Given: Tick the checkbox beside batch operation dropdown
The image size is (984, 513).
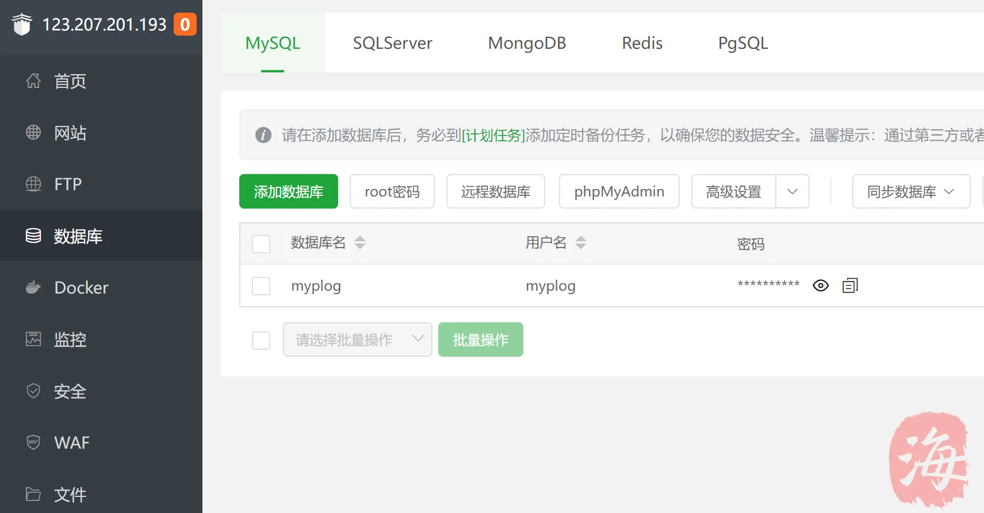Looking at the screenshot, I should tap(261, 340).
